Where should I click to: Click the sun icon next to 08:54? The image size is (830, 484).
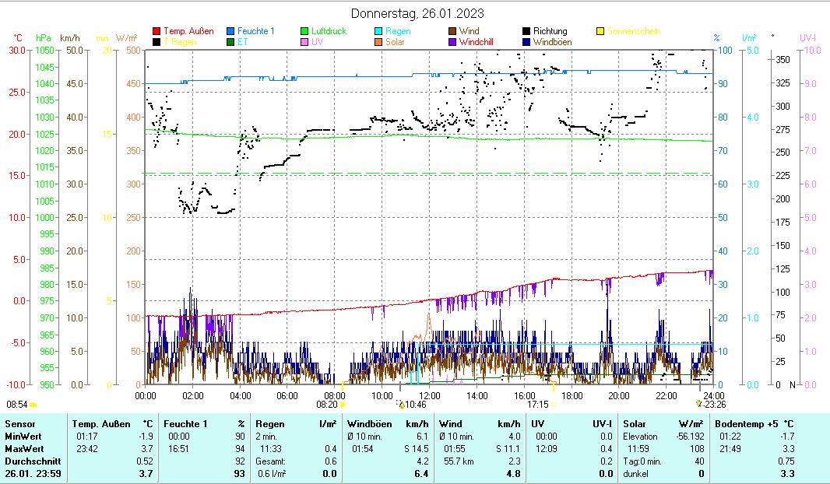pyautogui.click(x=33, y=405)
